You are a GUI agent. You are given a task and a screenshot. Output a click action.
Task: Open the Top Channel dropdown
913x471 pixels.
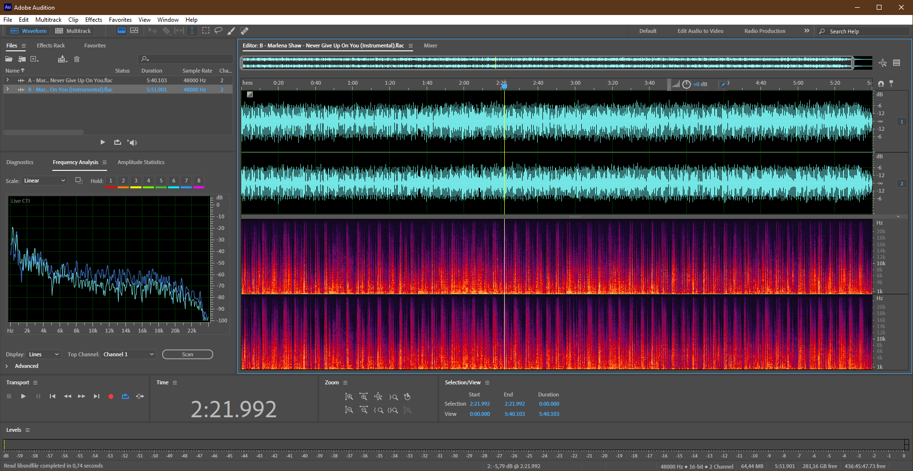click(x=128, y=354)
